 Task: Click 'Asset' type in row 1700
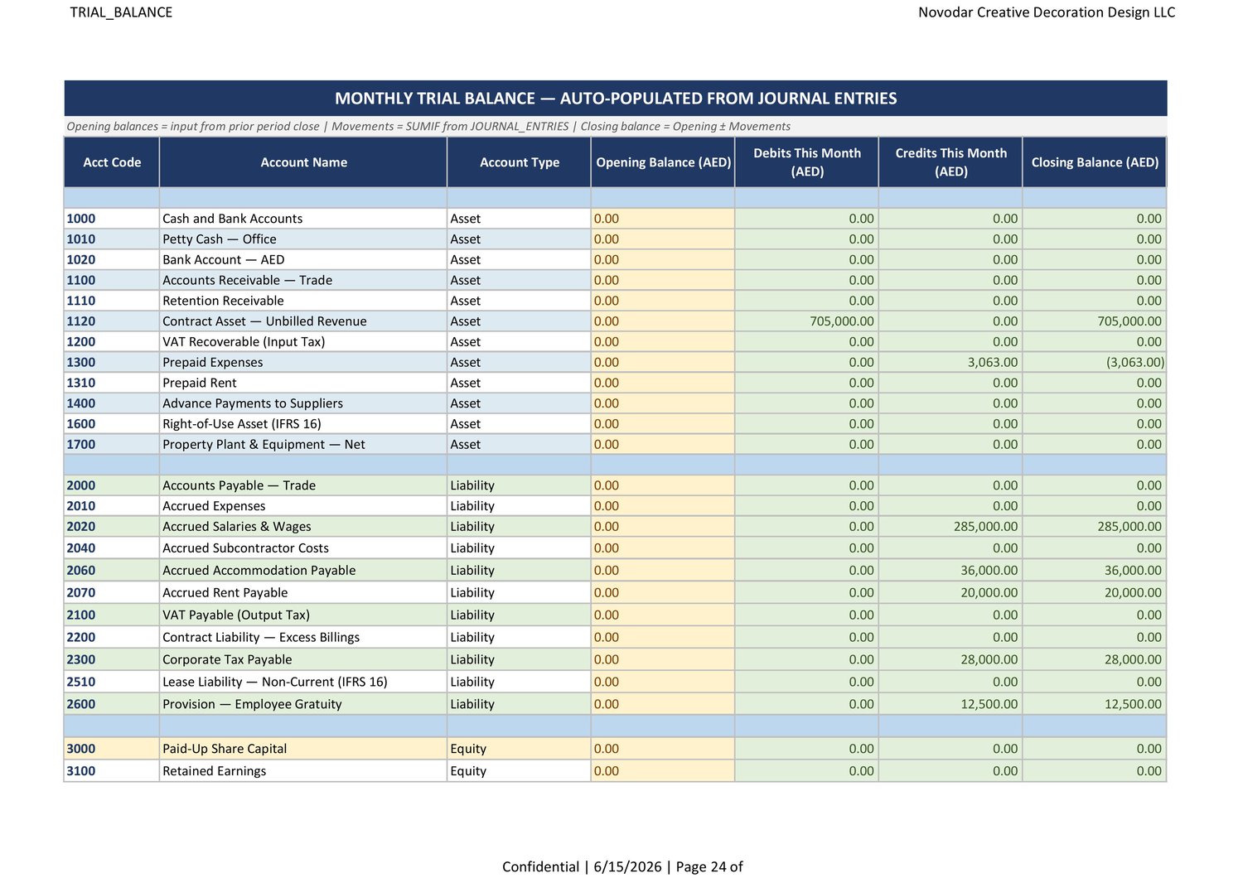tap(520, 445)
